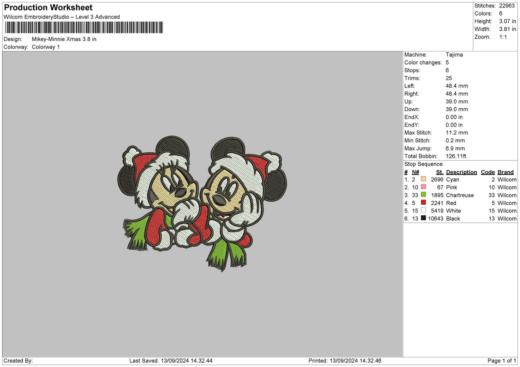
Task: Click the 'Production Worksheet' heading
Action: pyautogui.click(x=48, y=8)
